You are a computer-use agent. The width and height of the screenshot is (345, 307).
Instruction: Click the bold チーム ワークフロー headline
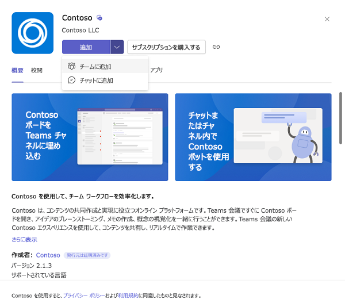coord(83,197)
